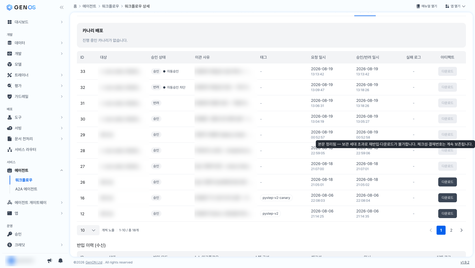Download artifact for row ID 12
The width and height of the screenshot is (475, 268).
coord(447,214)
